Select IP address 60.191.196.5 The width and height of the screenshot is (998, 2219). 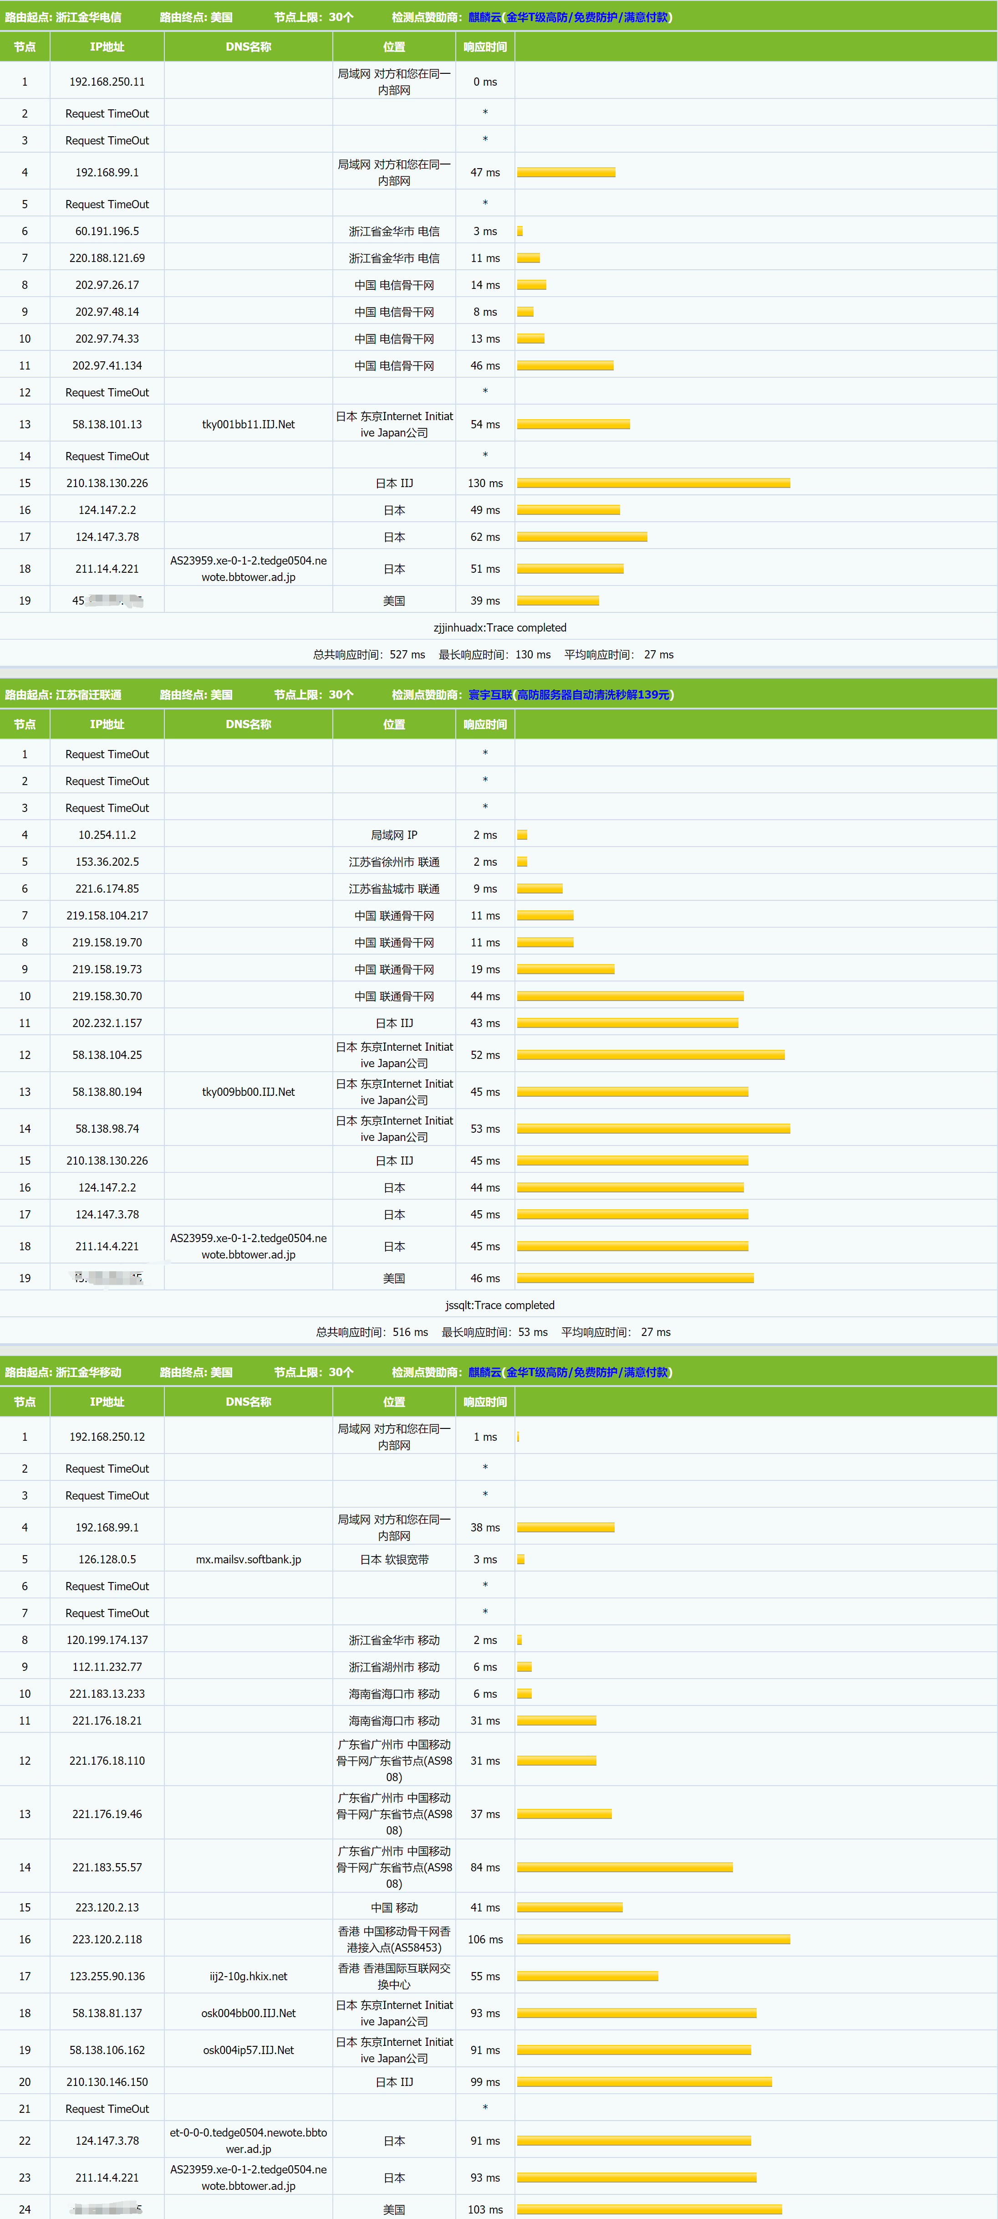107,231
